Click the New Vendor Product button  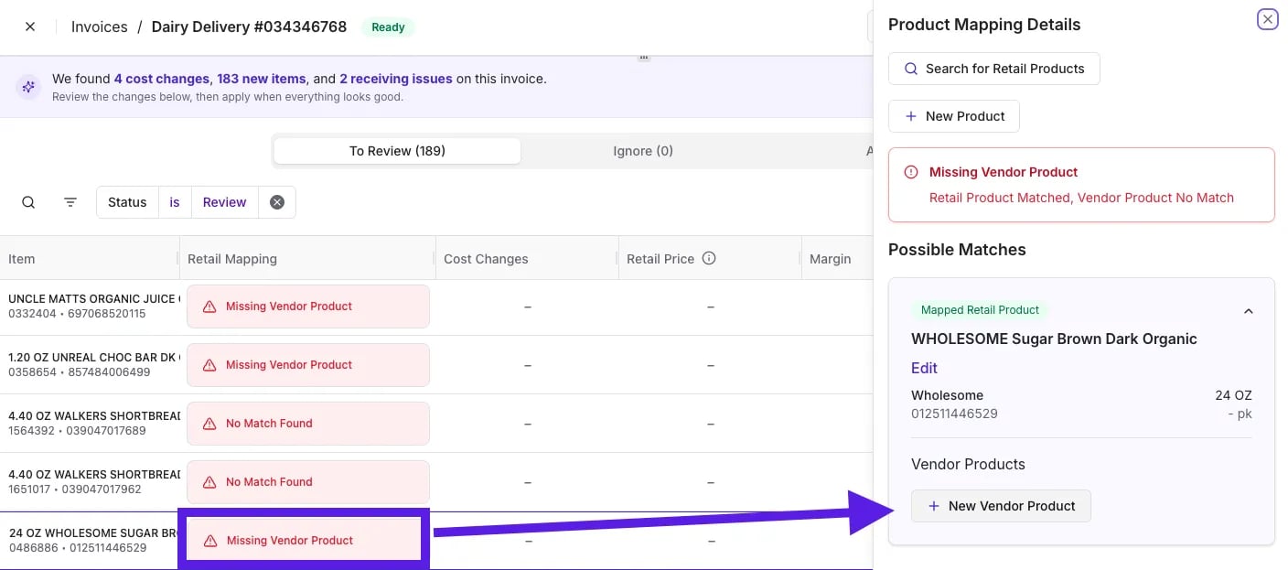(1001, 506)
